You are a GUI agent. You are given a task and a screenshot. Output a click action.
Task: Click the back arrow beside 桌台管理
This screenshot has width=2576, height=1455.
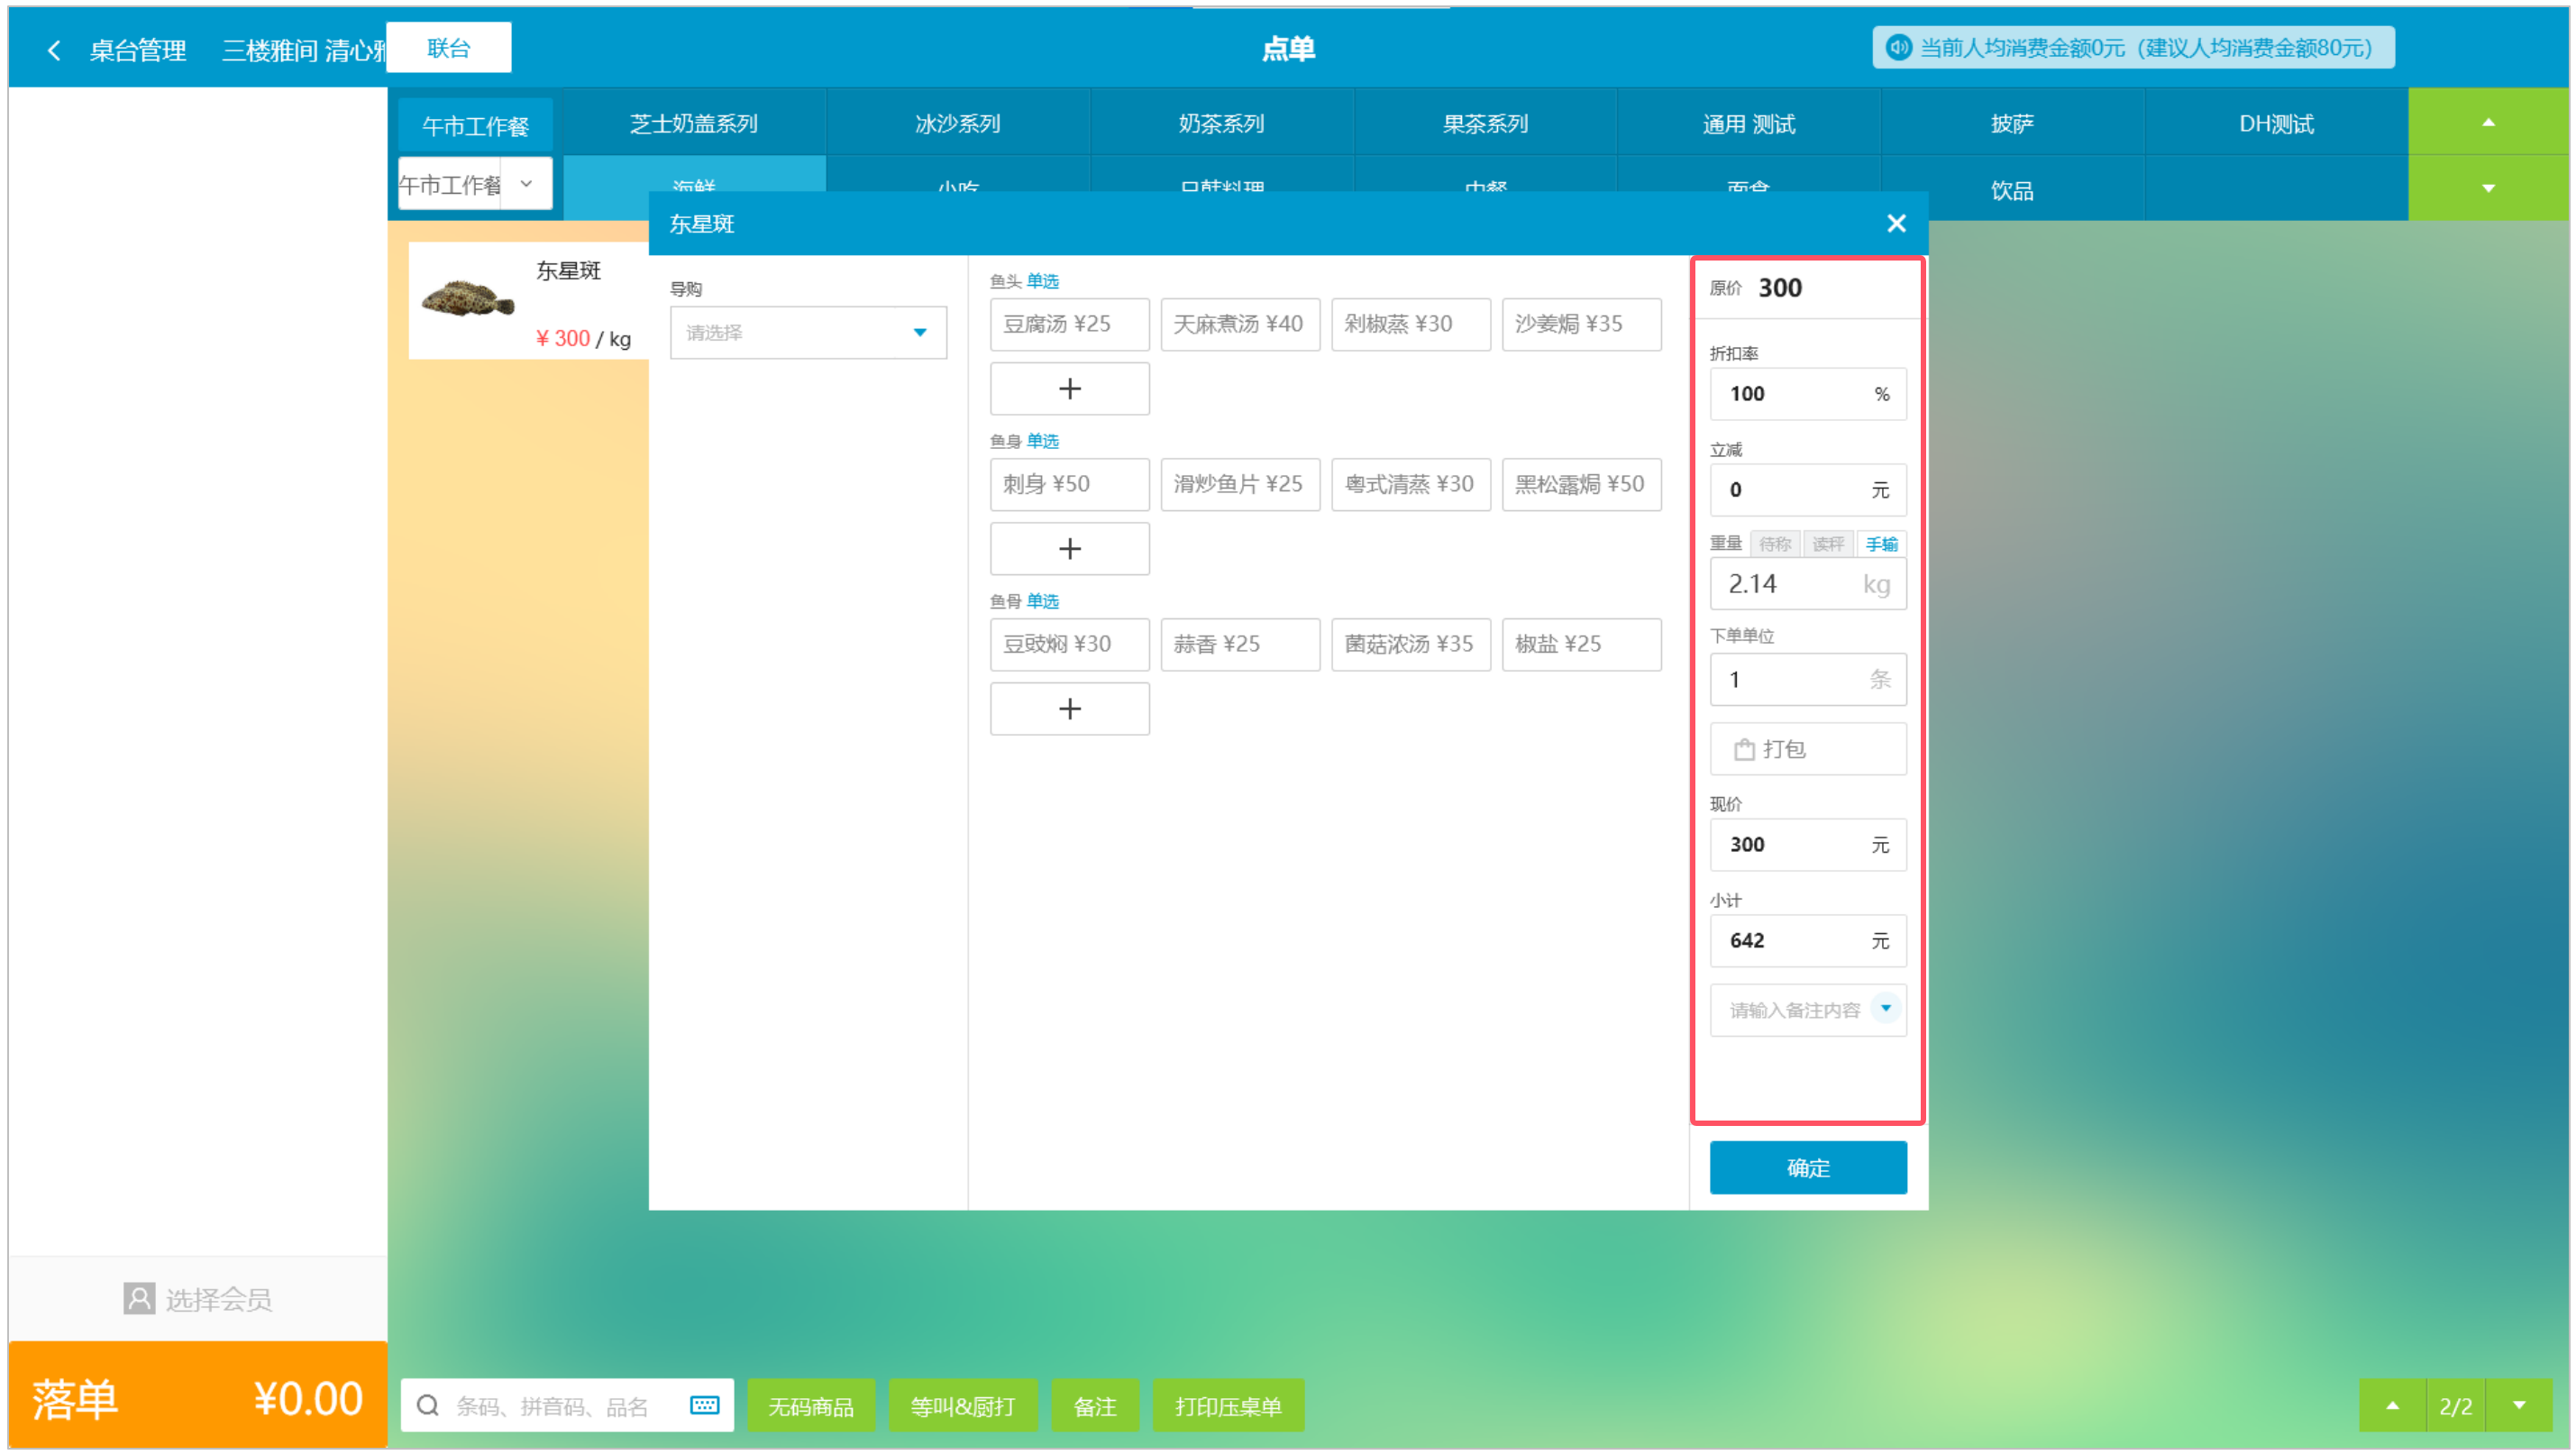tap(54, 50)
